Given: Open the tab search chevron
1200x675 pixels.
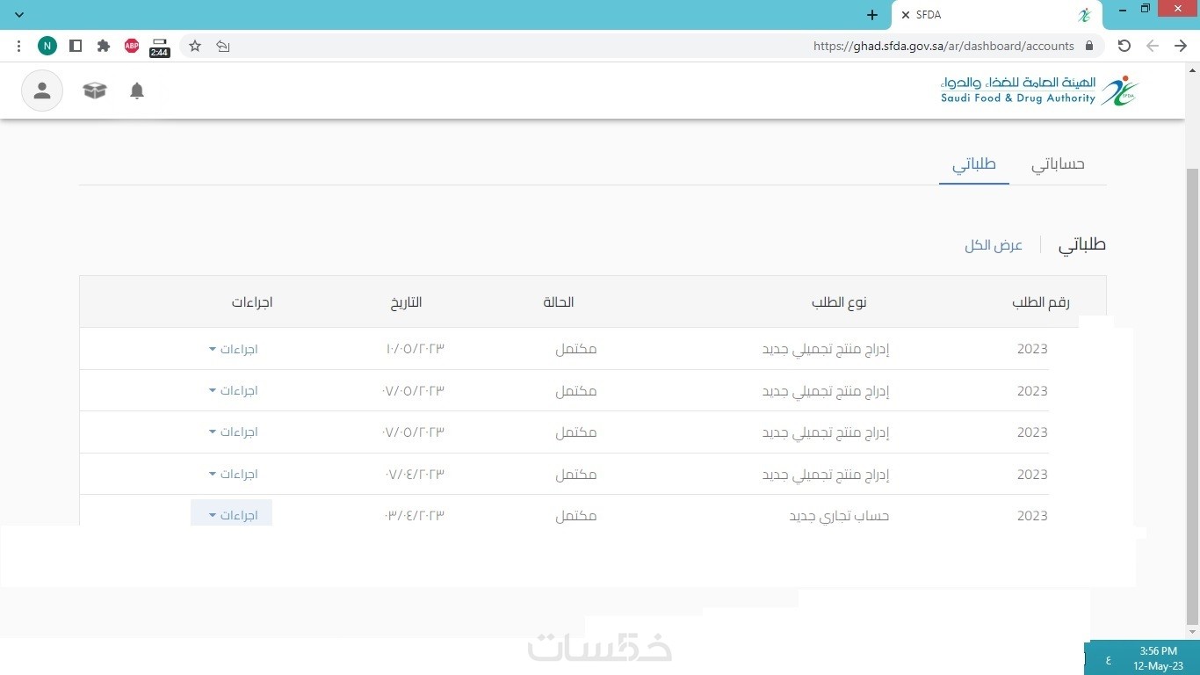Looking at the screenshot, I should [x=19, y=15].
